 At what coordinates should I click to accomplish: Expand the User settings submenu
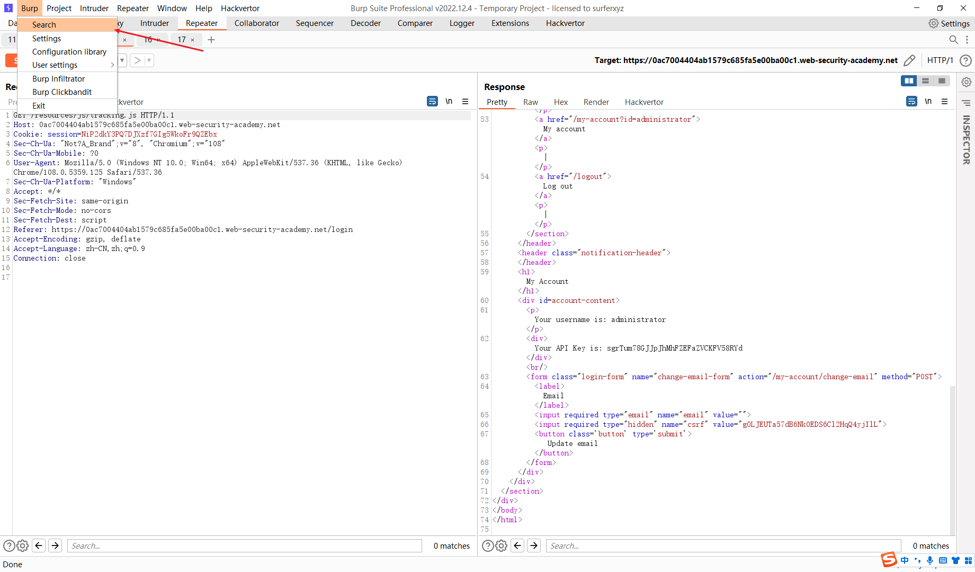(x=67, y=65)
